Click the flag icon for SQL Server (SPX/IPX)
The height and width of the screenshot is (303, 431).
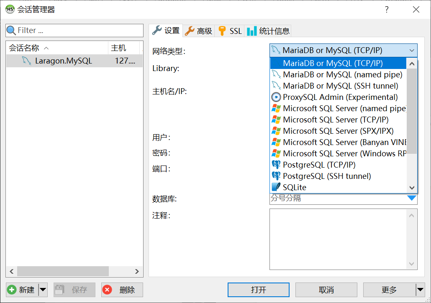click(276, 131)
